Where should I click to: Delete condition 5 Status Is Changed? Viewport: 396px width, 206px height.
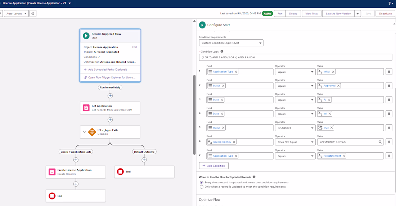coord(389,128)
